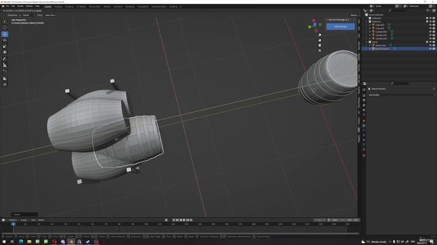The width and height of the screenshot is (437, 245).
Task: Click the outliner search field
Action: click(399, 11)
